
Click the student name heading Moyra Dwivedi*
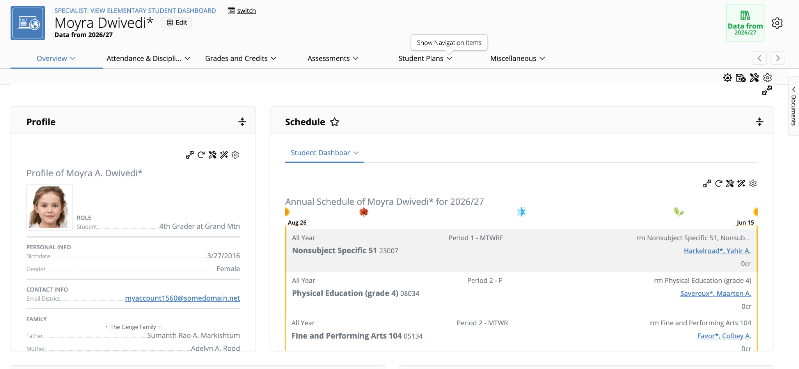click(104, 23)
